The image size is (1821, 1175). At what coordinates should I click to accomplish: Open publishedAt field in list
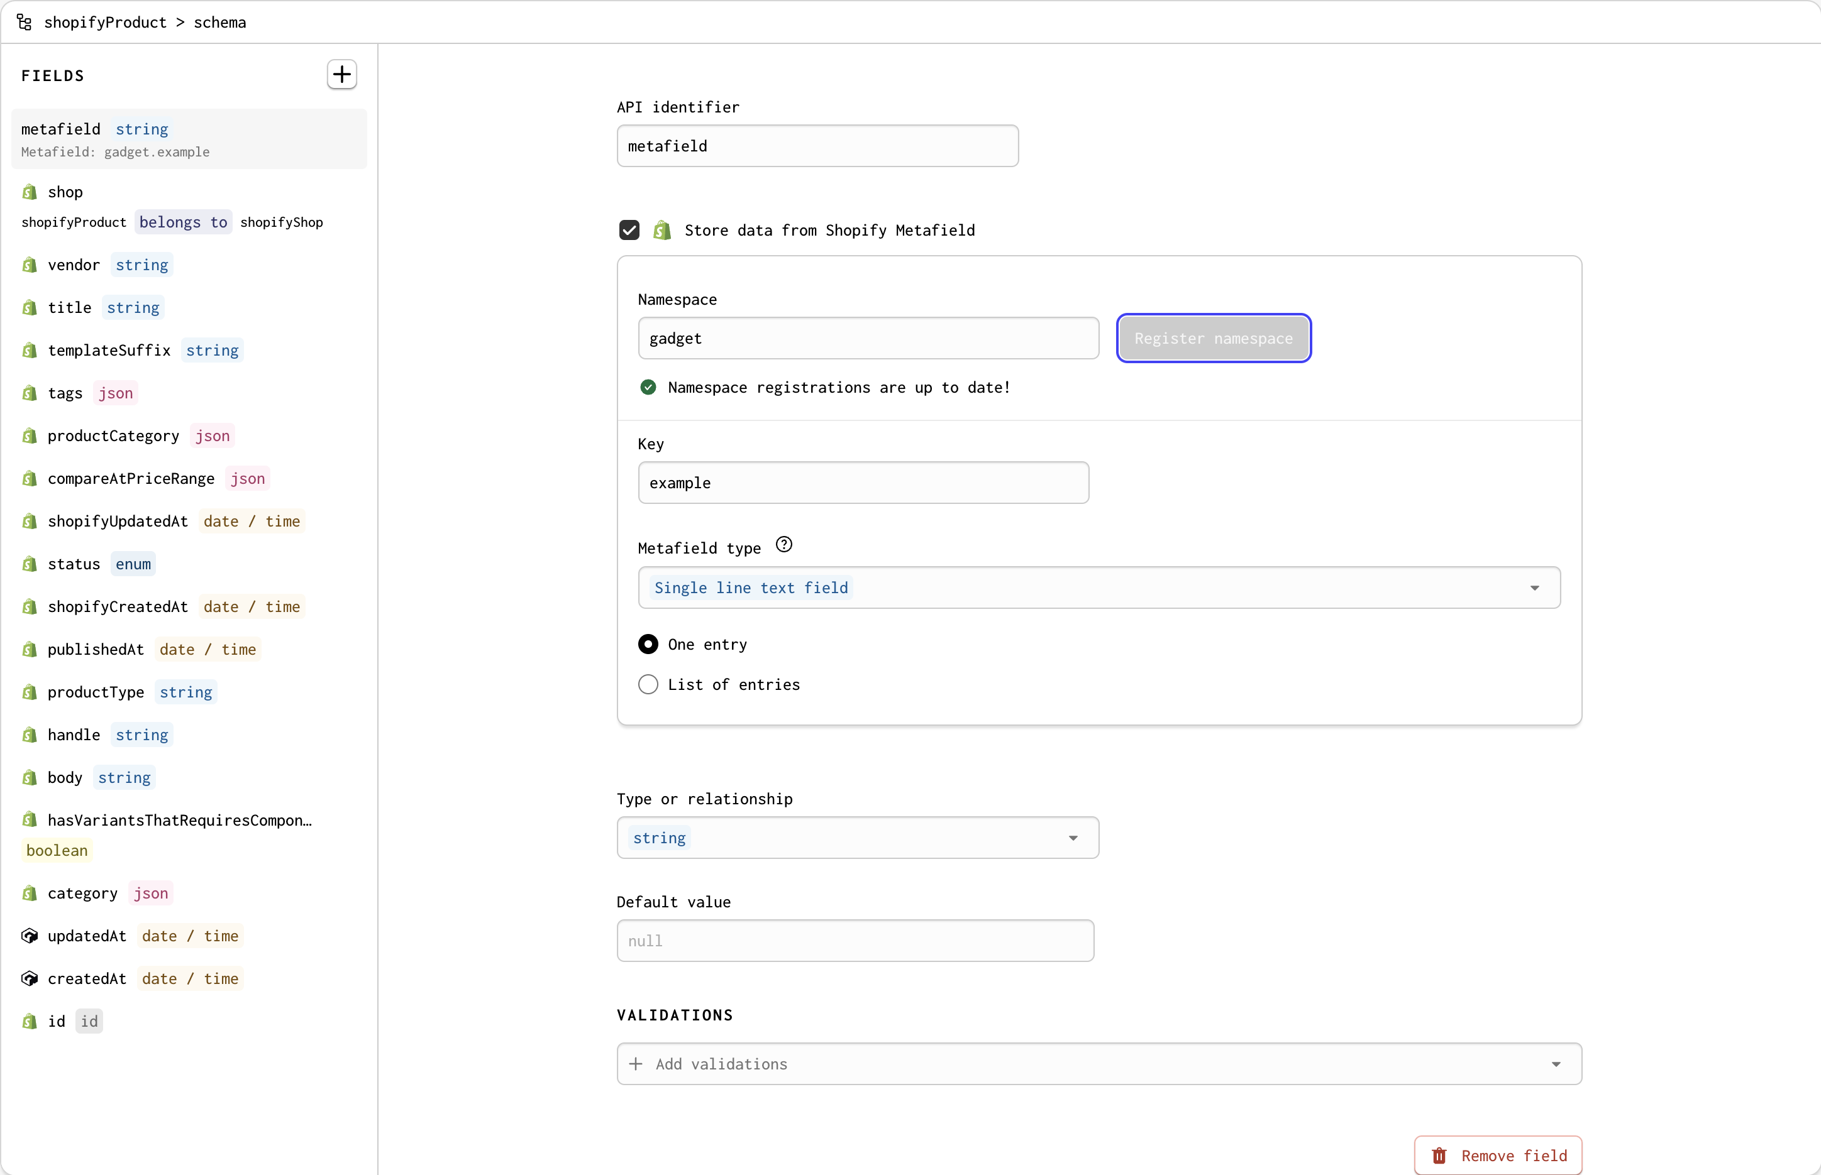click(189, 649)
